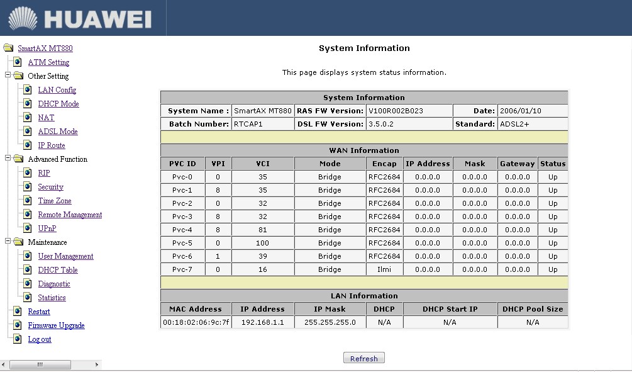Click RAS FW version V100R002B023 value
The height and width of the screenshot is (372, 632).
tap(409, 111)
